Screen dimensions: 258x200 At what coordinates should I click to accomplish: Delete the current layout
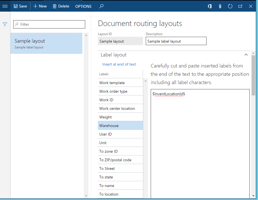point(61,6)
